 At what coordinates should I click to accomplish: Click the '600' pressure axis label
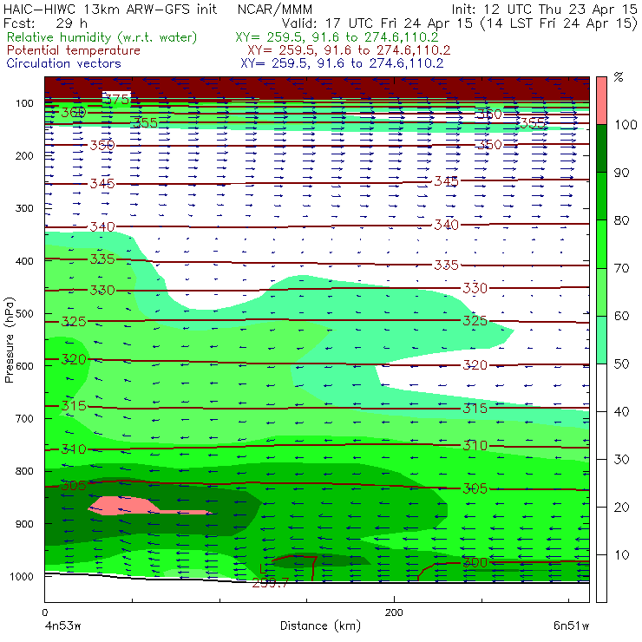click(24, 365)
